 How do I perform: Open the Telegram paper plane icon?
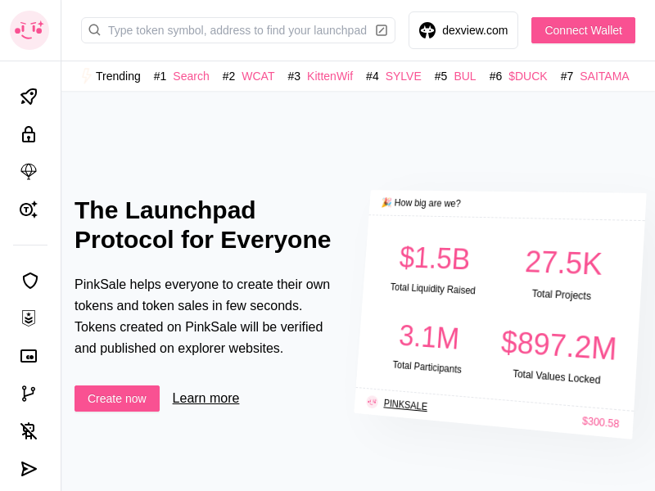(29, 468)
